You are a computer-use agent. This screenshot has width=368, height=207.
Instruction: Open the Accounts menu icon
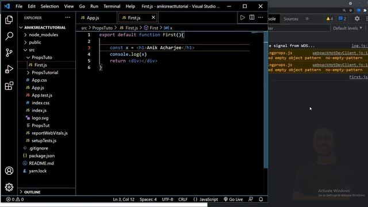click(x=9, y=171)
